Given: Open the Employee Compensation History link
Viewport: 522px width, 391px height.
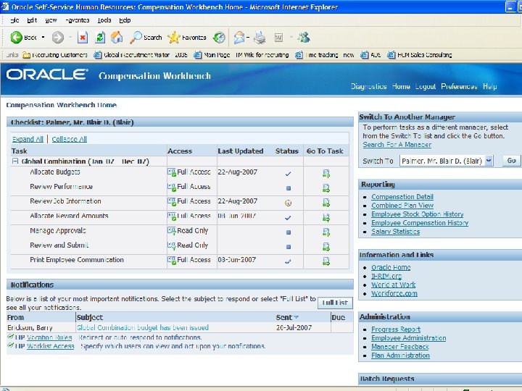Looking at the screenshot, I should pyautogui.click(x=420, y=223).
